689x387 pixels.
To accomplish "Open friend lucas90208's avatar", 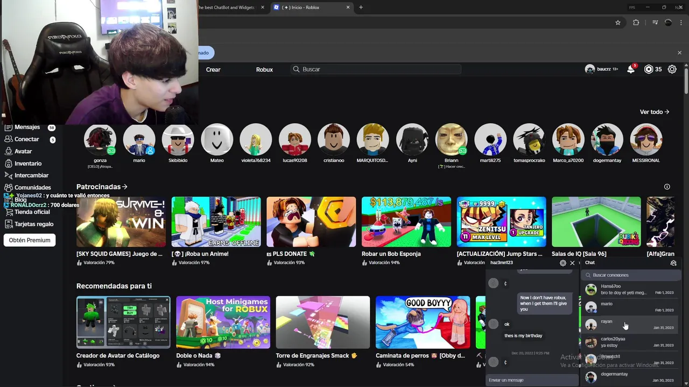I will click(x=295, y=140).
